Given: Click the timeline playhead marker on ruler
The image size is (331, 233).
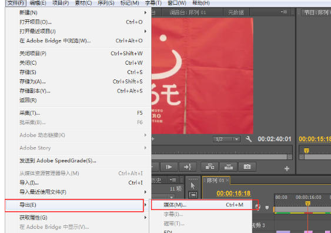Looking at the screenshot, I should 308,204.
